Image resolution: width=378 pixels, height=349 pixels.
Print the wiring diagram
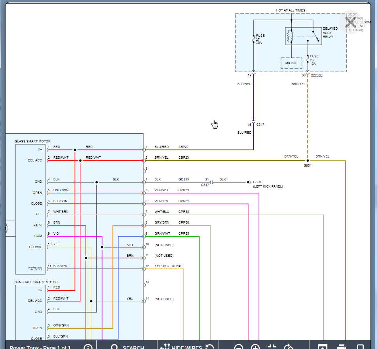(342, 347)
